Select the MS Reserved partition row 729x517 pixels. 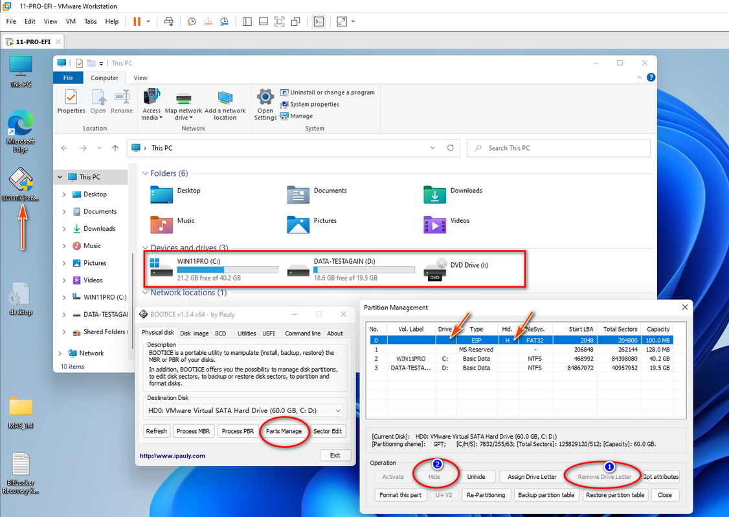(521, 350)
